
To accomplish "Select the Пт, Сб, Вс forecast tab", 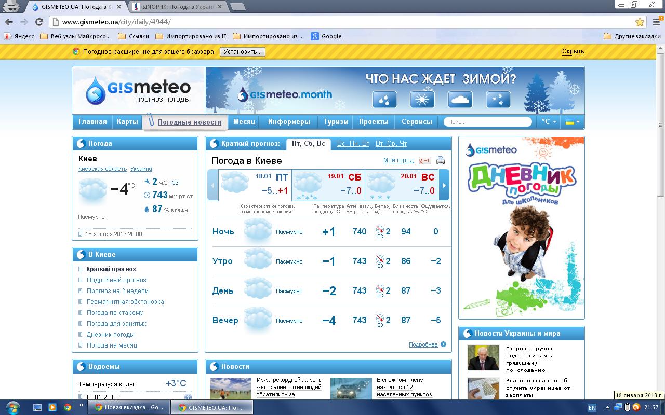I will click(x=309, y=144).
